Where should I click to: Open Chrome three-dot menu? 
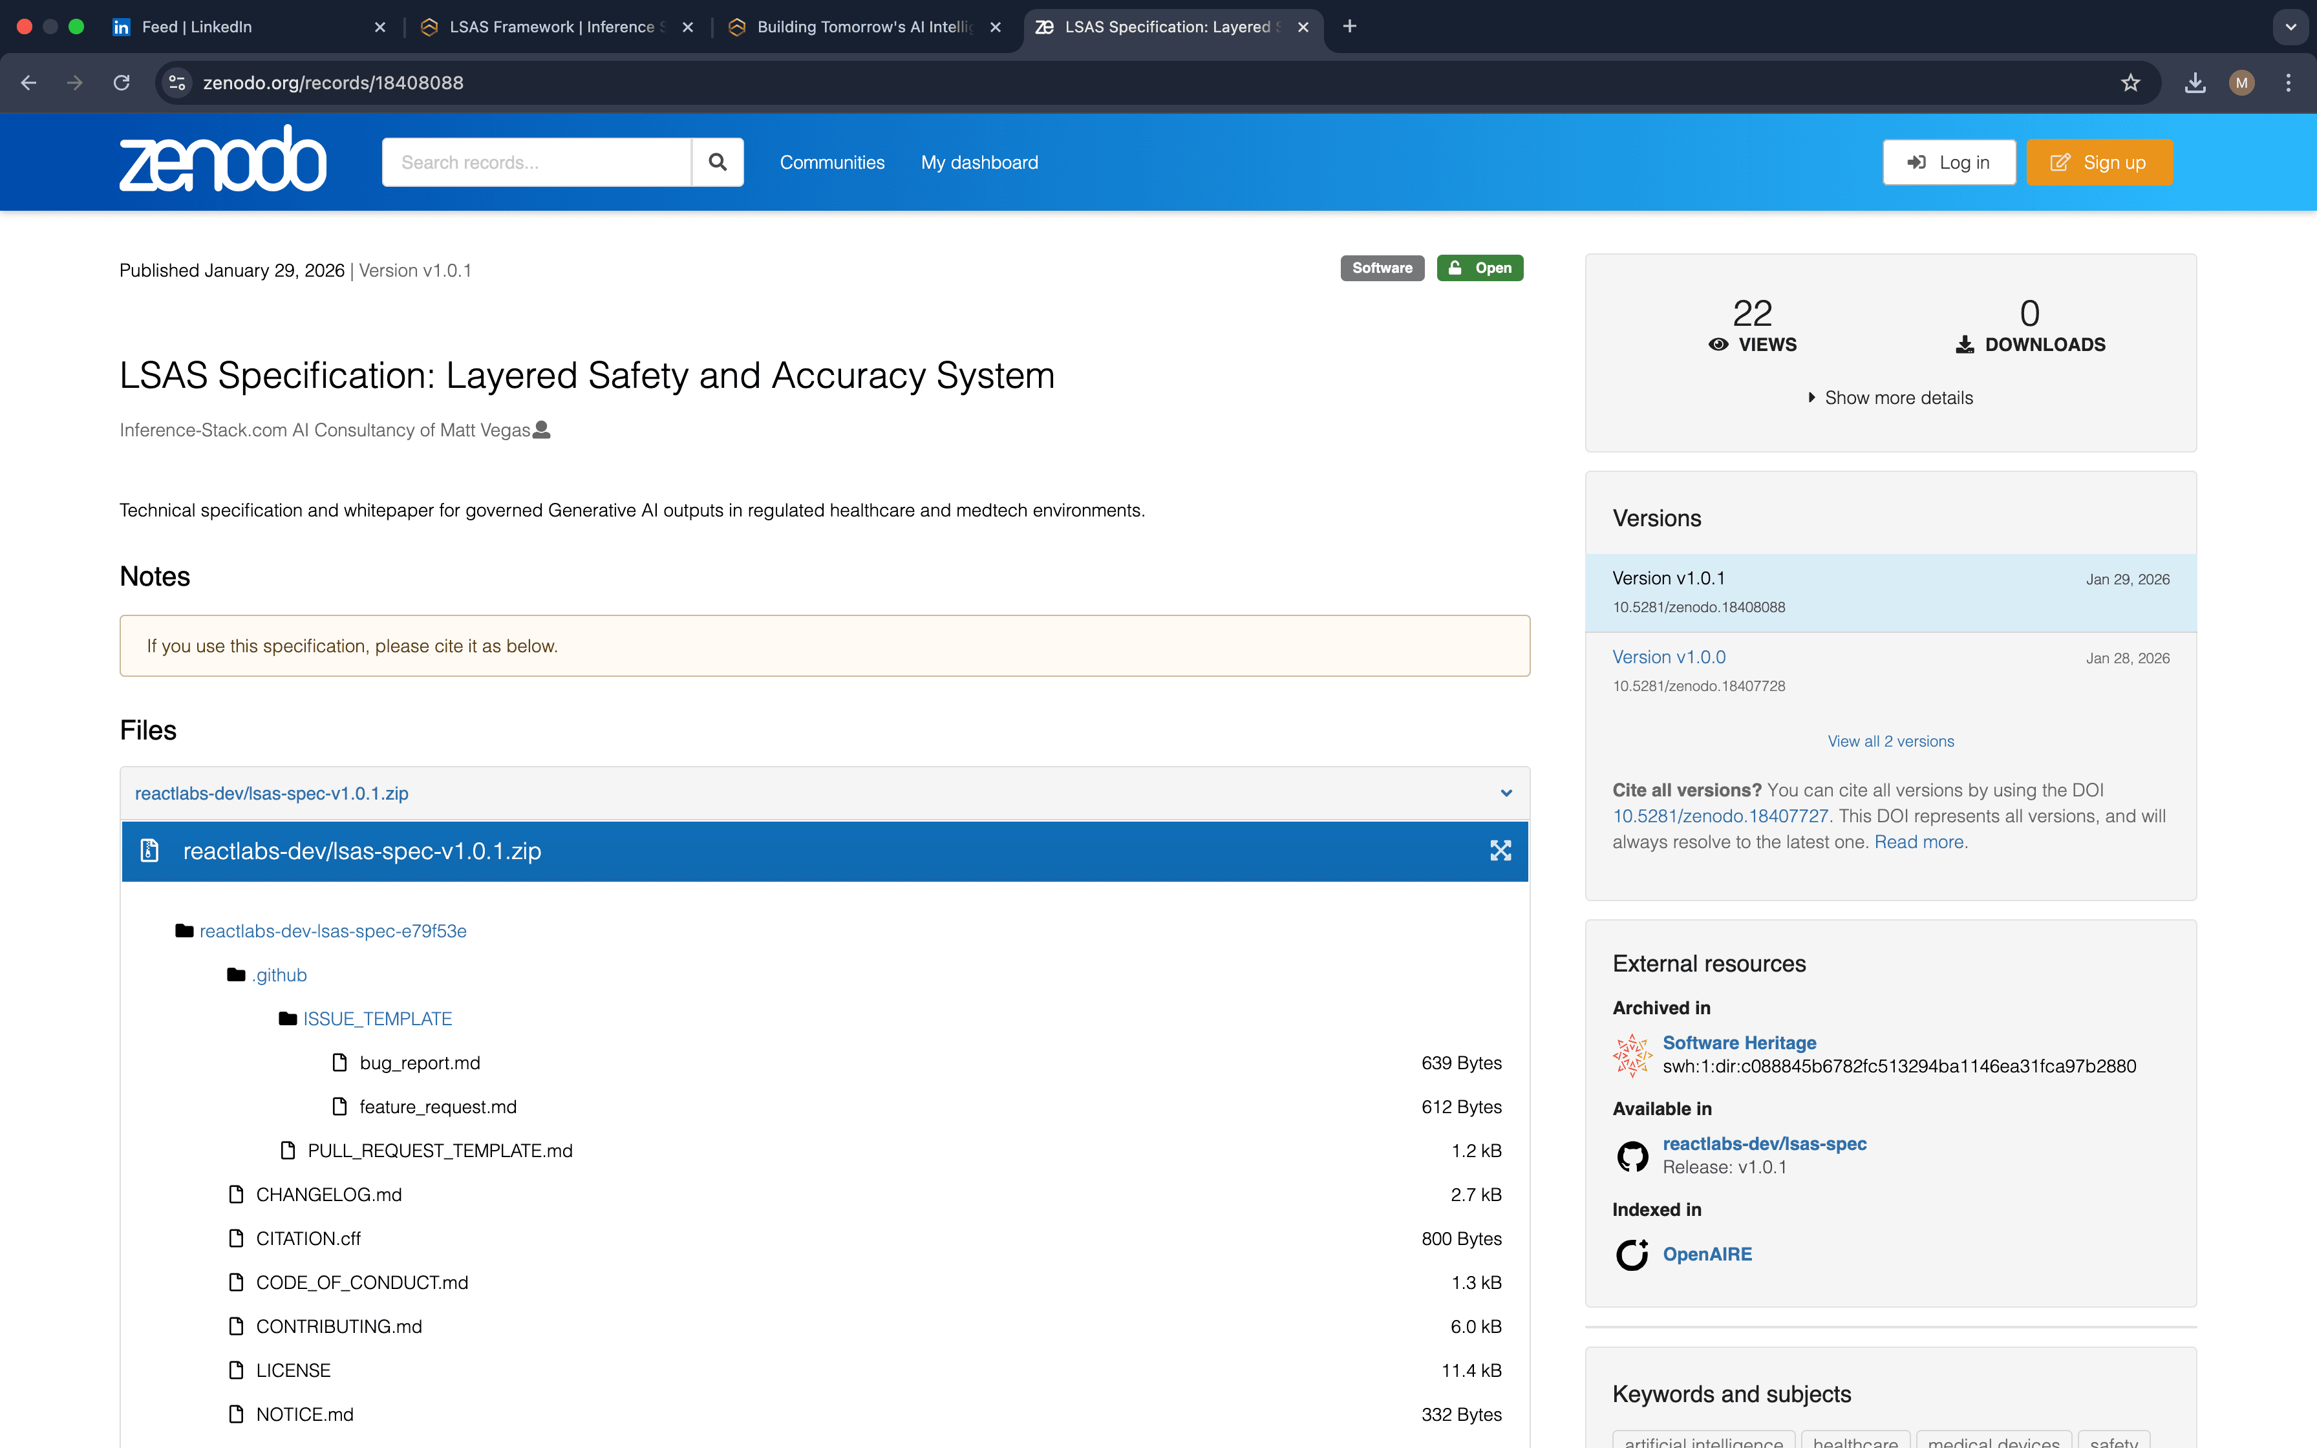[x=2289, y=82]
